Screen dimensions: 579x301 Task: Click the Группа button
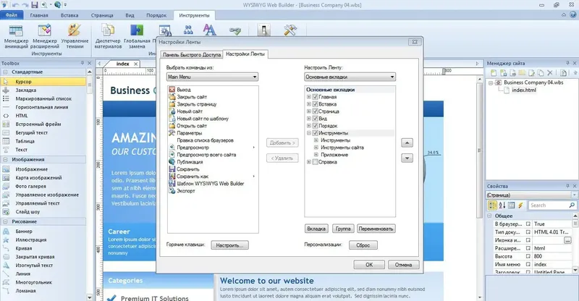click(x=343, y=229)
